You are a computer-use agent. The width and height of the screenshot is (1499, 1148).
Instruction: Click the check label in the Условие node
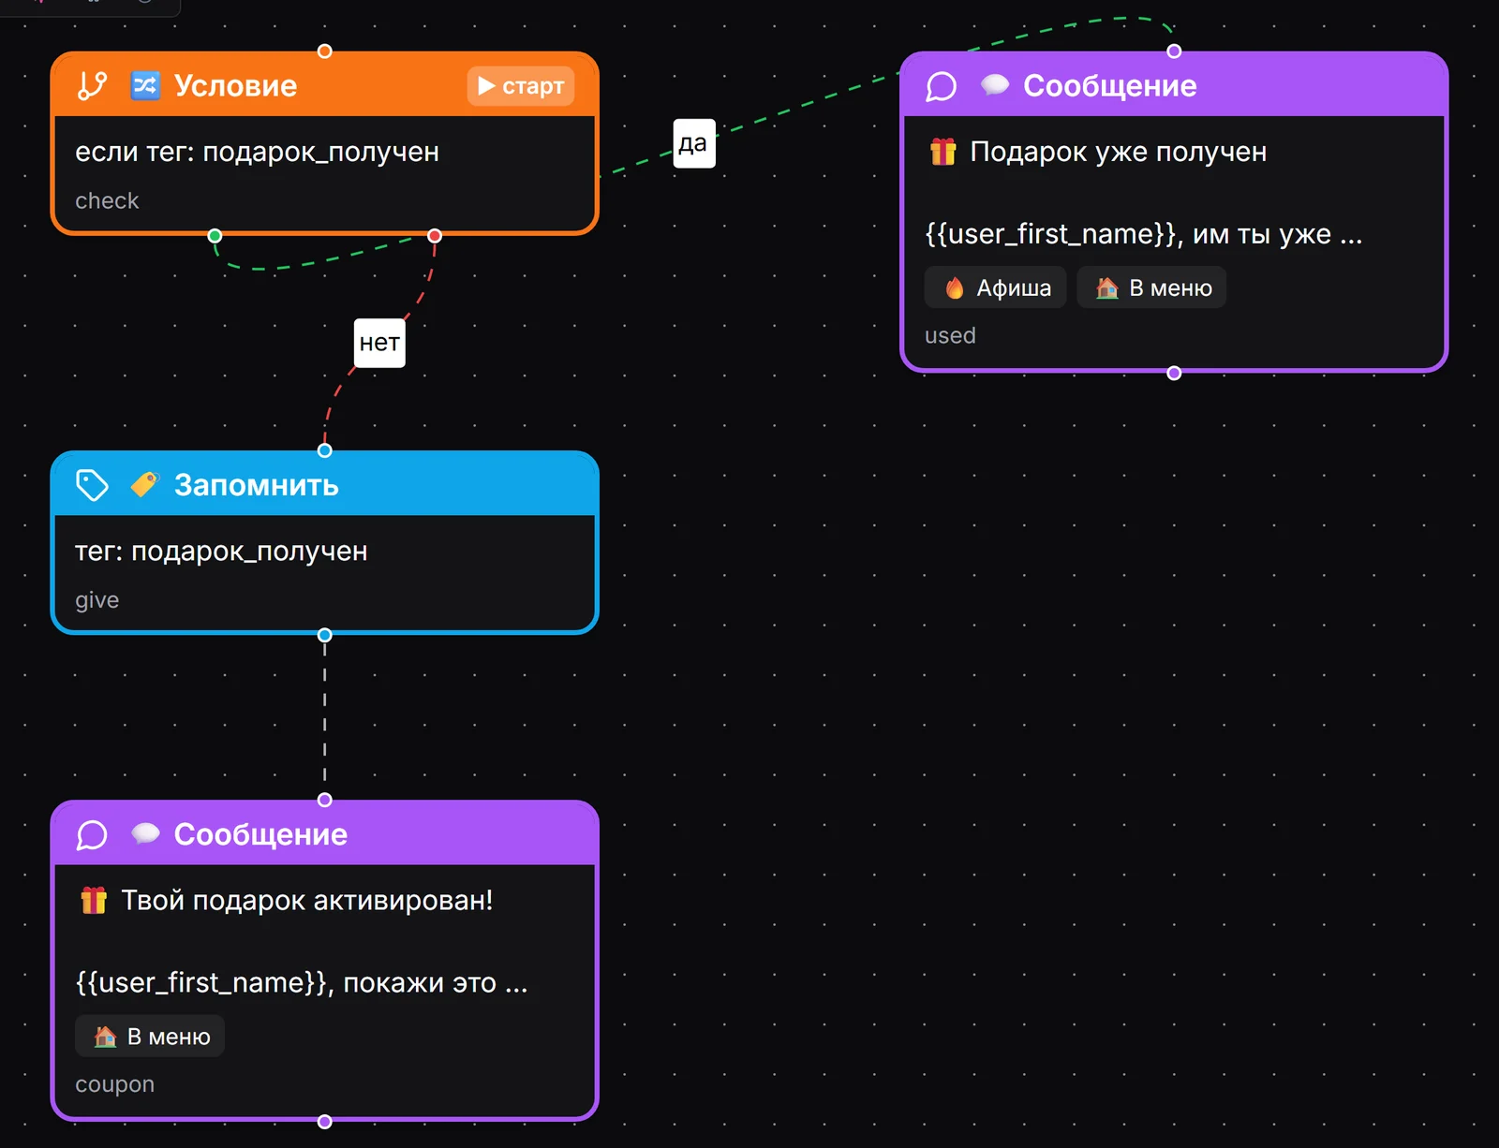(x=107, y=200)
